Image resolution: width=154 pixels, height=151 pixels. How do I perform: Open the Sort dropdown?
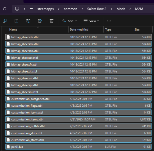pyautogui.click(x=69, y=21)
